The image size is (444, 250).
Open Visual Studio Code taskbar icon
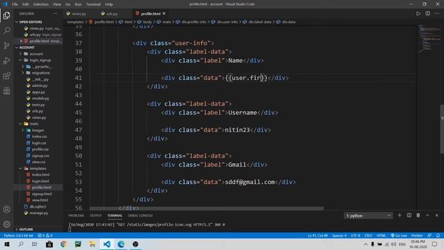107,244
